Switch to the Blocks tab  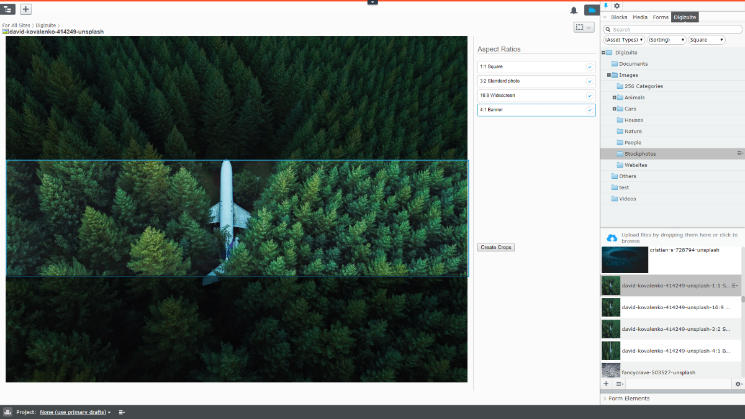point(619,17)
